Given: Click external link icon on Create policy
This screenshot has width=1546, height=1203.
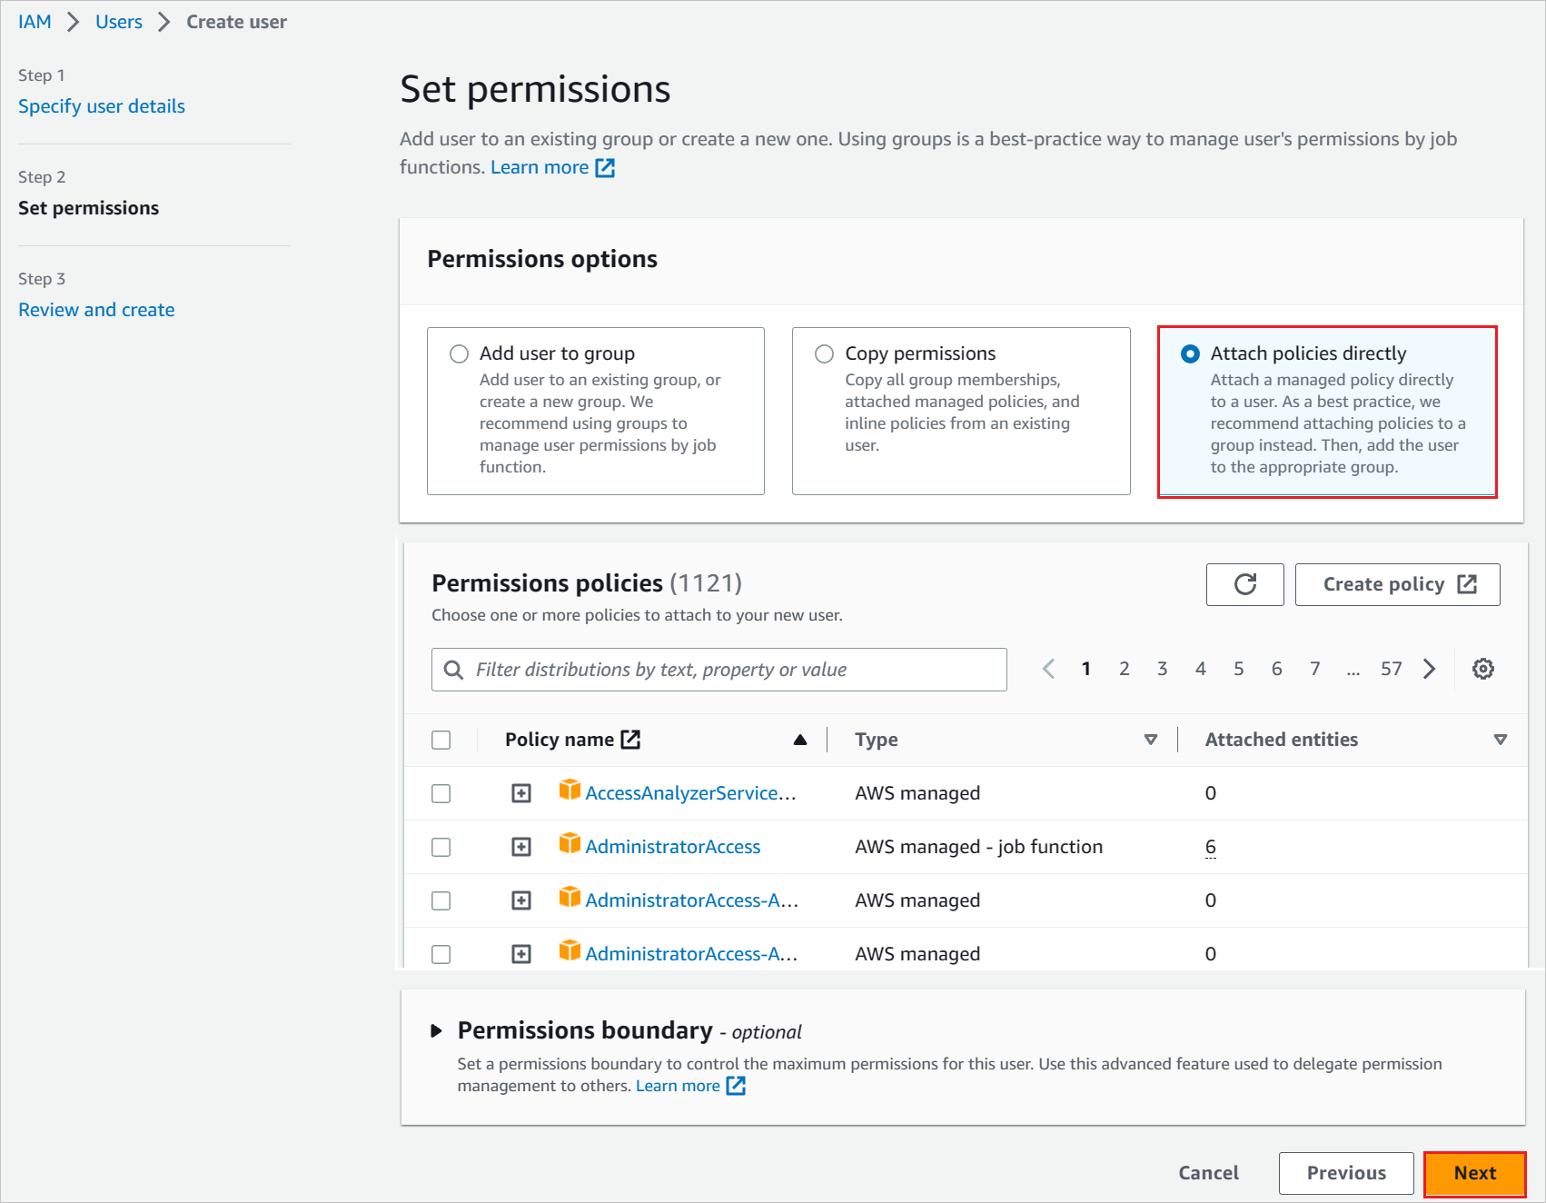Looking at the screenshot, I should coord(1468,584).
